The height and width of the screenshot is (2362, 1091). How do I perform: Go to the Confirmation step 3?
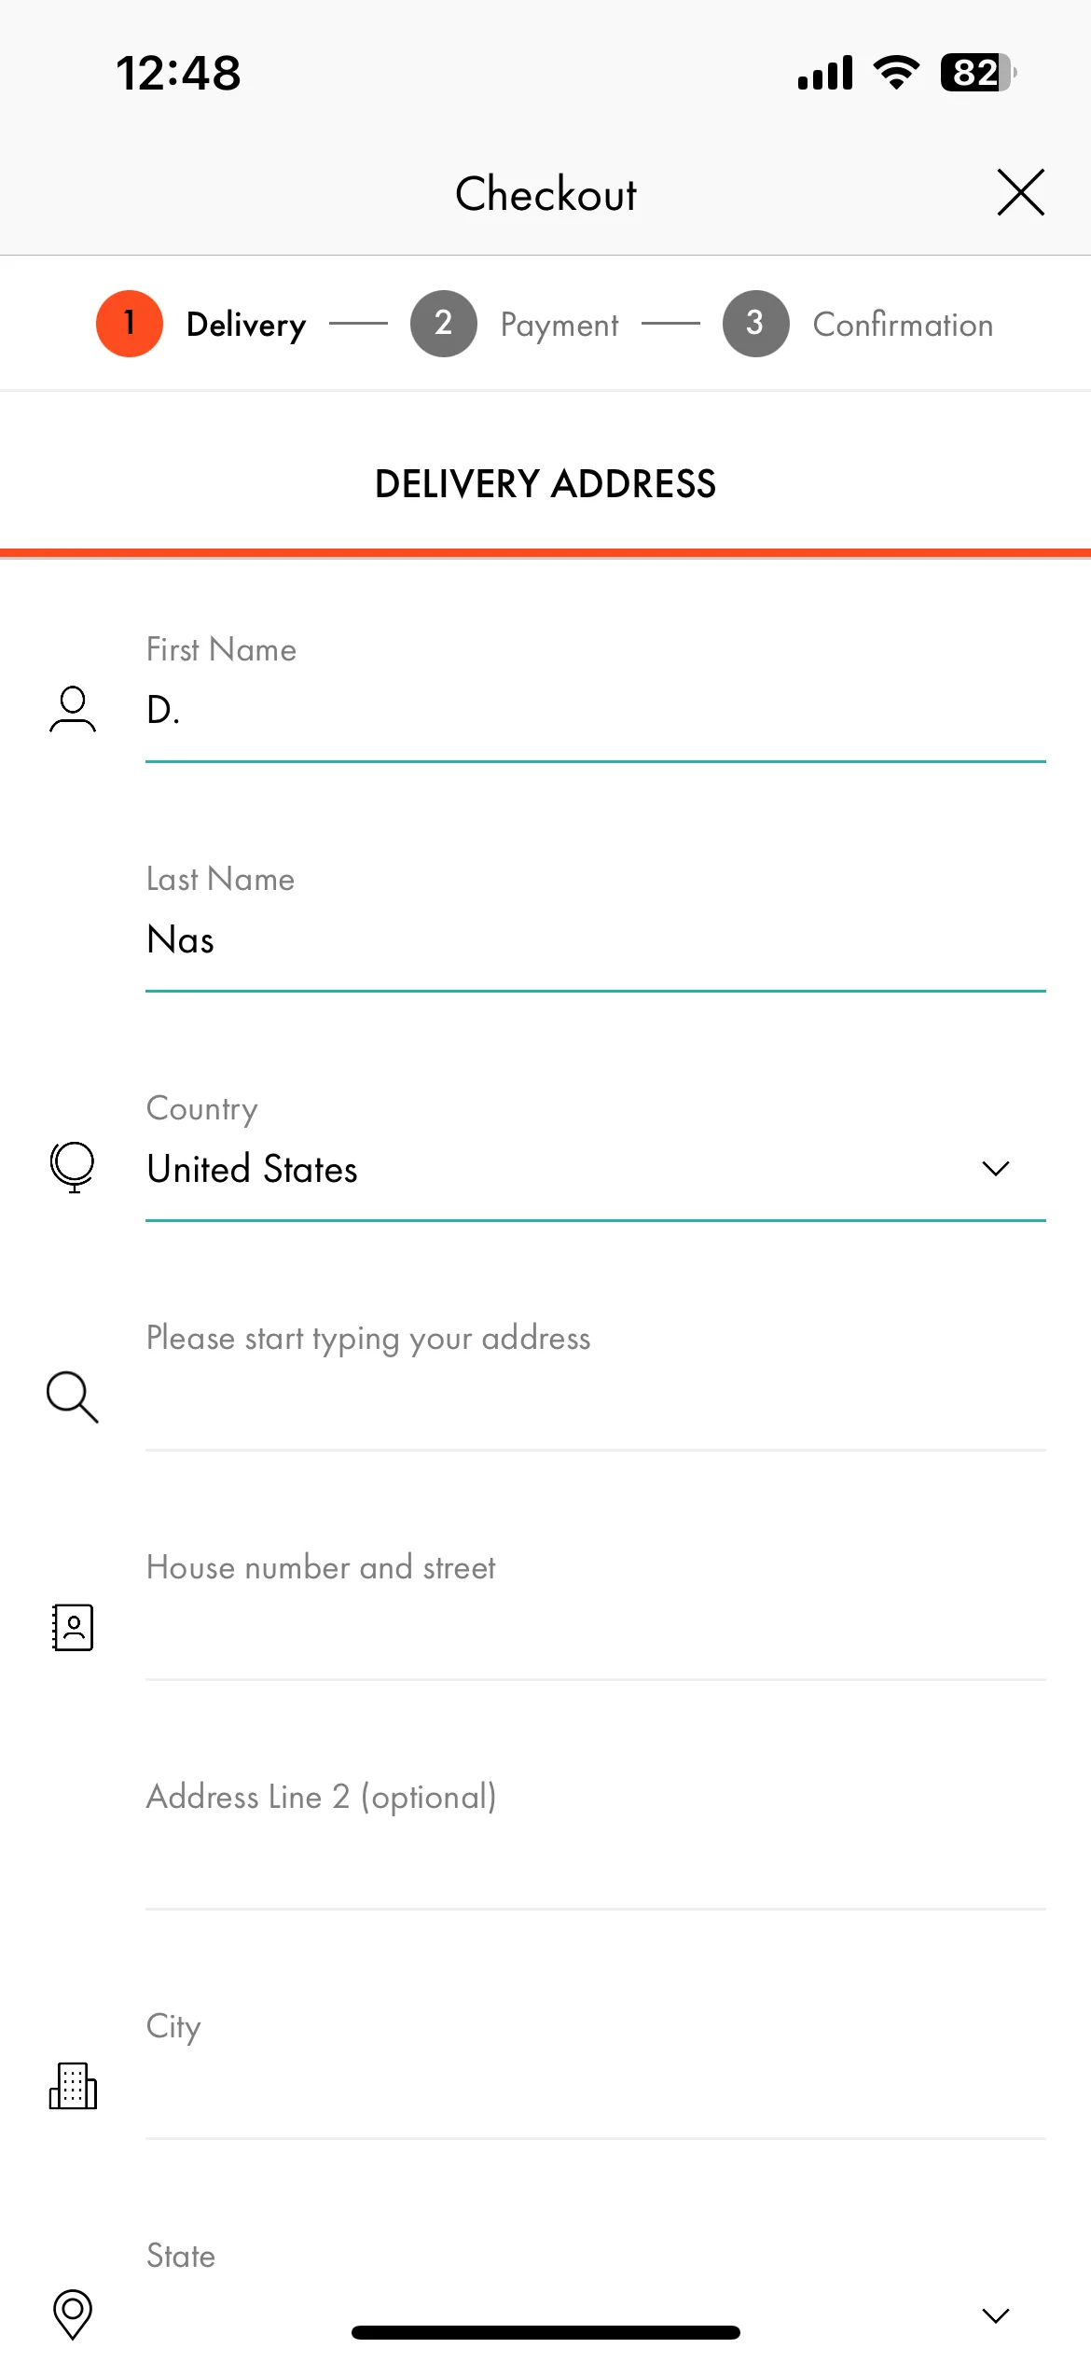[x=858, y=324]
